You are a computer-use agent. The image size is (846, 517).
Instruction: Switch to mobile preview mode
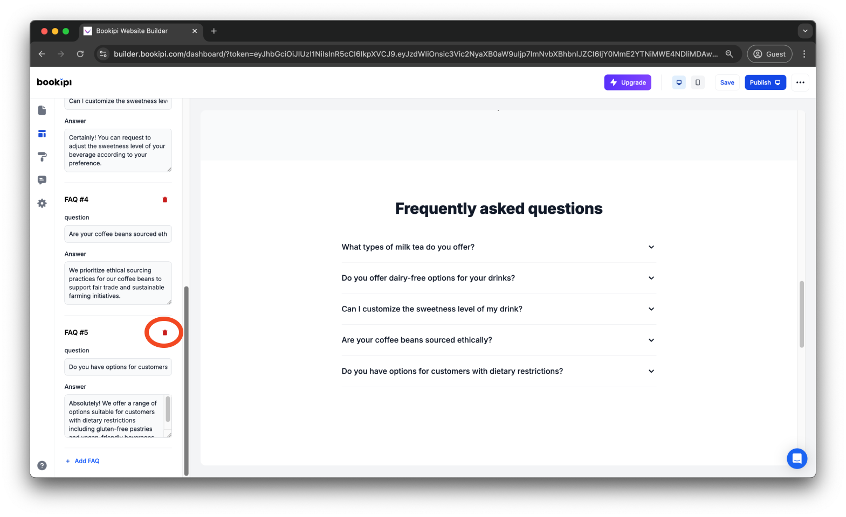[x=698, y=82]
